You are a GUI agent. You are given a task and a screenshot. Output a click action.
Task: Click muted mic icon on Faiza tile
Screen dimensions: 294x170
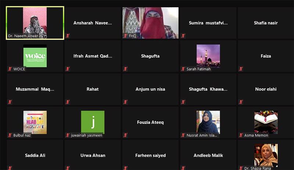pos(241,69)
